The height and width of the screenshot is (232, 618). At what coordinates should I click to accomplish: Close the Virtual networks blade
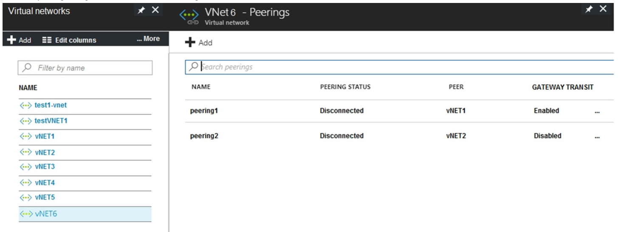pos(155,10)
